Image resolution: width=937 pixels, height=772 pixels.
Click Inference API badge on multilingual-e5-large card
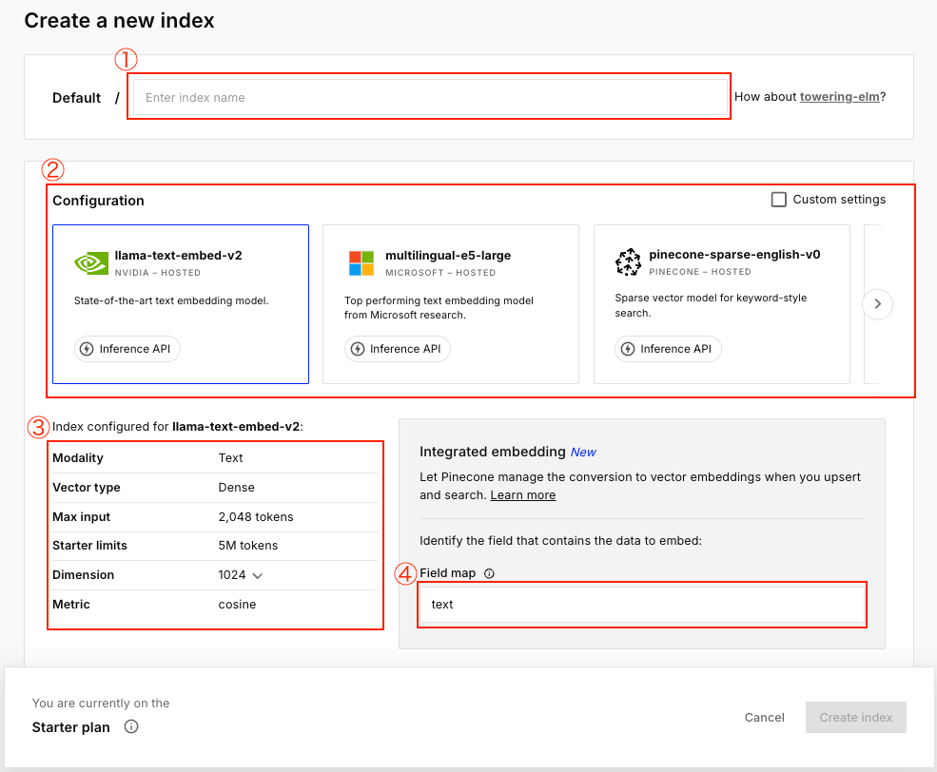coord(398,349)
